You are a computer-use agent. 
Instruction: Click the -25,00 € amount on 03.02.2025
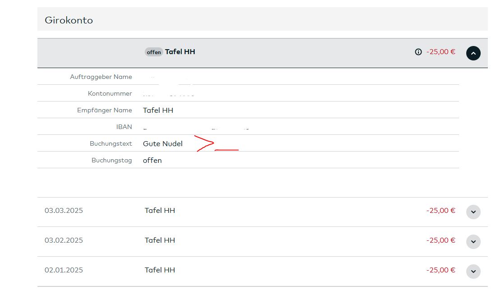pyautogui.click(x=441, y=240)
